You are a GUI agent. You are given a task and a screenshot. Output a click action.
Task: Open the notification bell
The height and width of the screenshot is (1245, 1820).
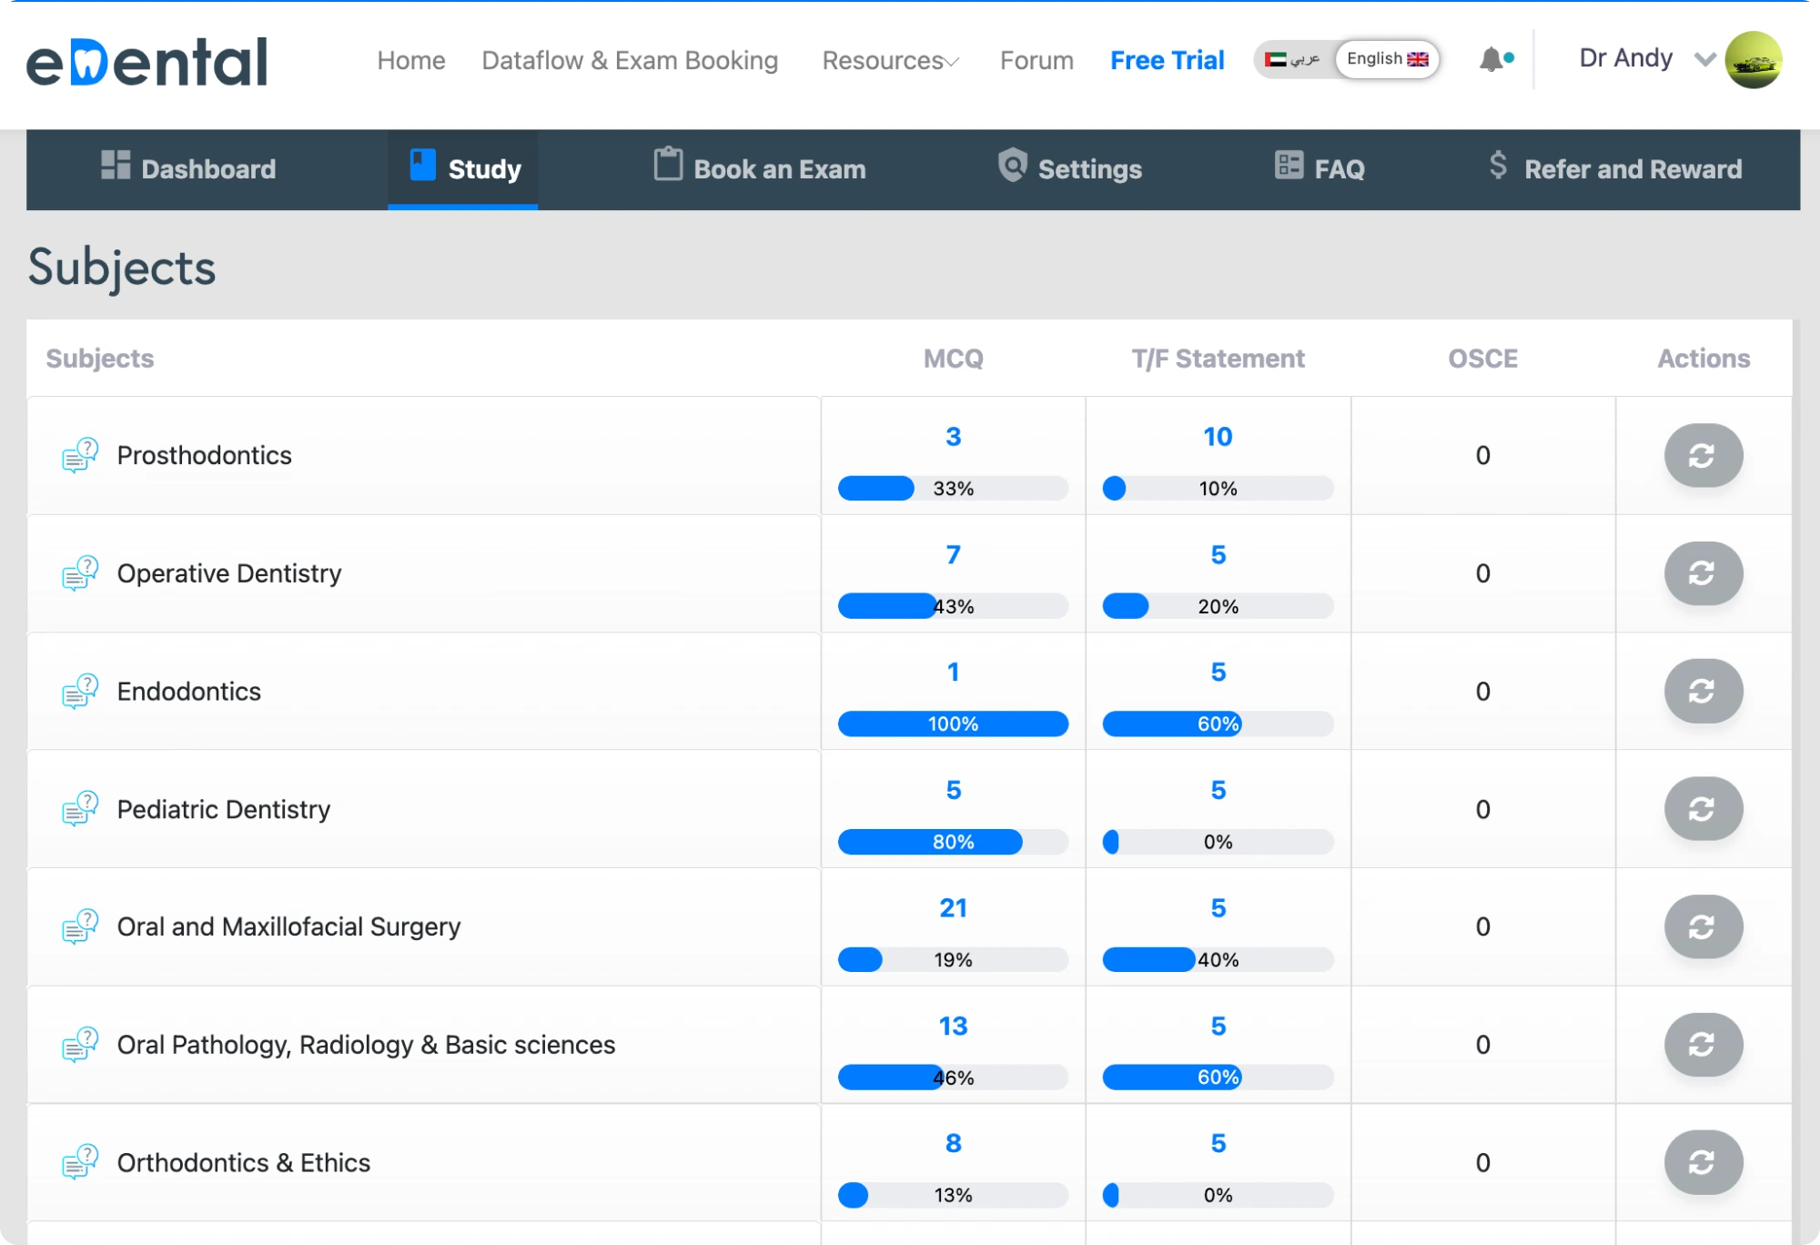tap(1492, 59)
